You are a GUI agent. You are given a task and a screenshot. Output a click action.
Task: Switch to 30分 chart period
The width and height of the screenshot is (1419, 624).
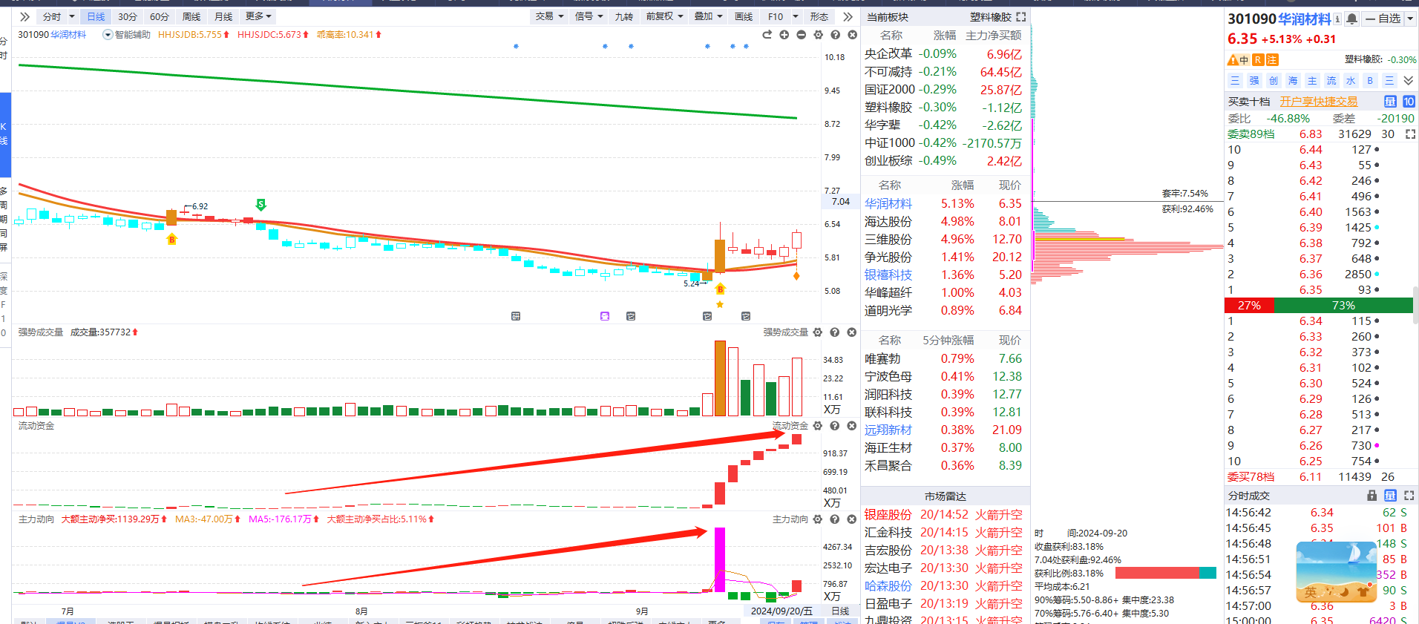pos(128,16)
